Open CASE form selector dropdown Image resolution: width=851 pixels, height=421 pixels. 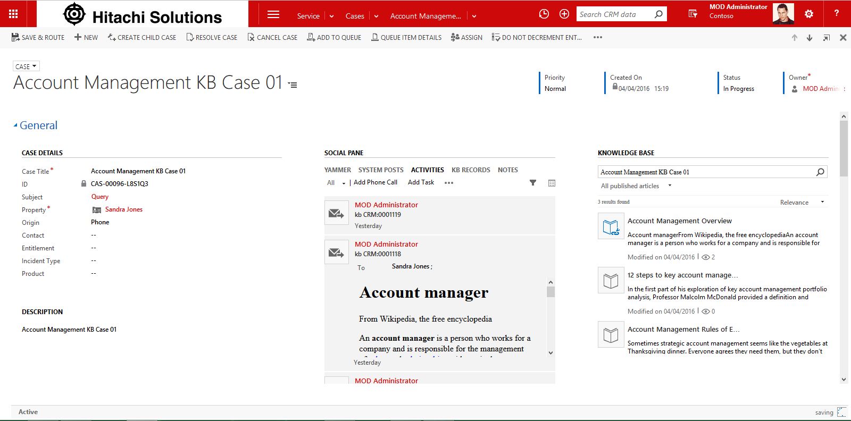click(x=26, y=66)
